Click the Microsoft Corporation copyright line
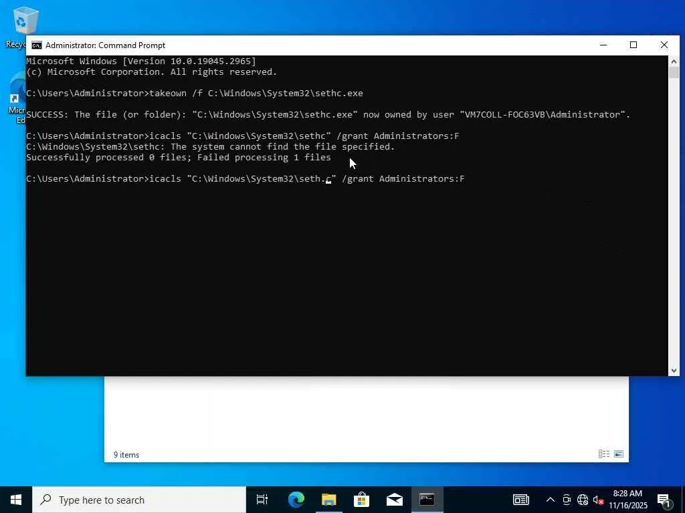 [x=152, y=72]
